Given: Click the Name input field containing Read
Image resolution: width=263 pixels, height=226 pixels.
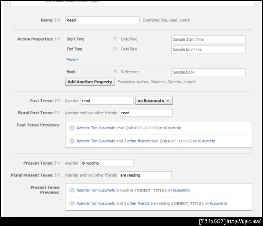Looking at the screenshot, I should tap(102, 20).
